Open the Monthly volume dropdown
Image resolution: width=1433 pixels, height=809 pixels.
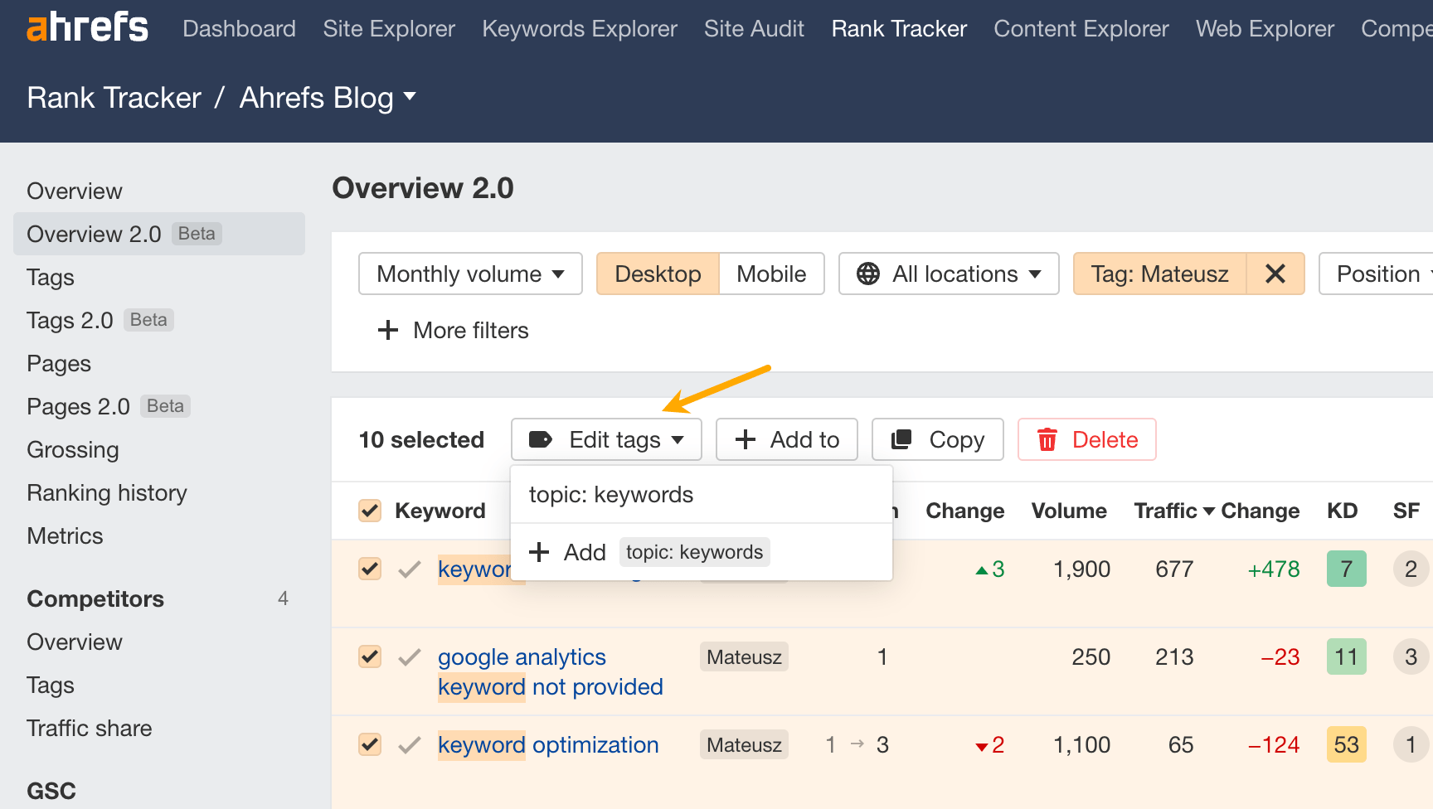[469, 274]
